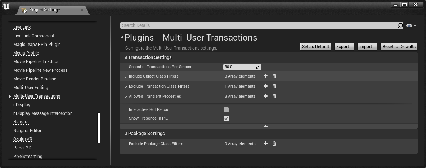Click the Unreal Engine logo icon
This screenshot has height=168, width=426.
pos(6,6)
